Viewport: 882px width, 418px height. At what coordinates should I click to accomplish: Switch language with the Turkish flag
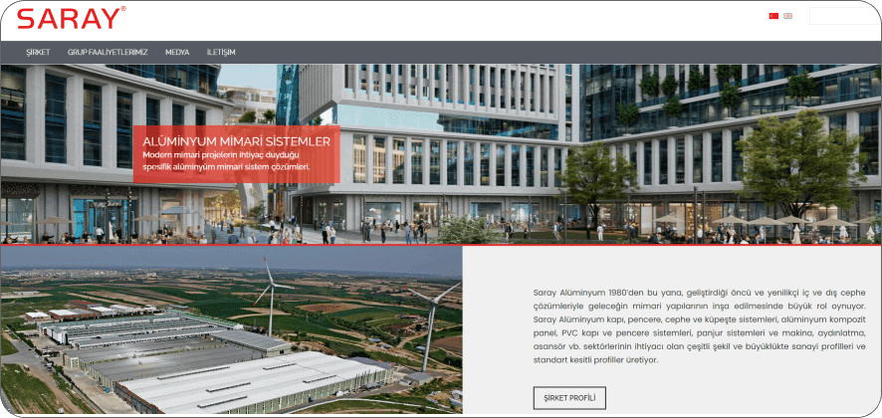coord(773,16)
